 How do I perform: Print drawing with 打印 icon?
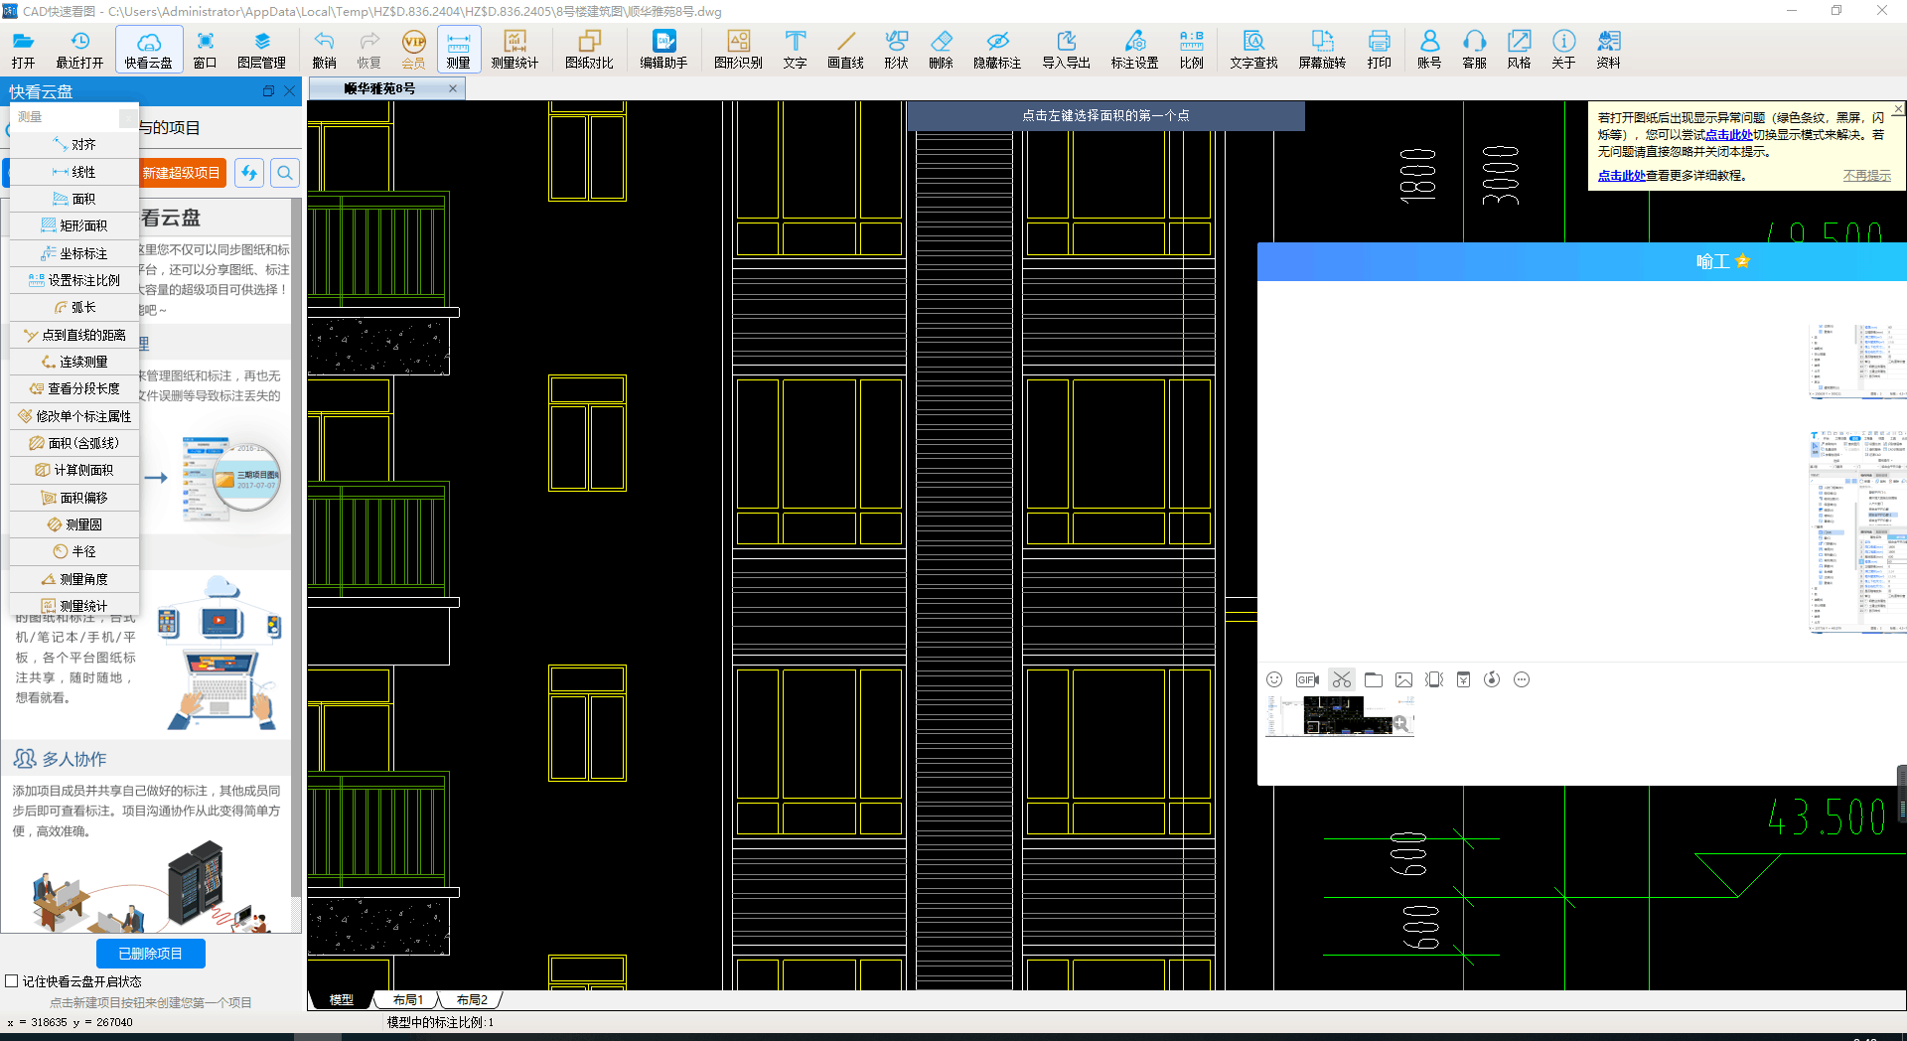tap(1379, 49)
